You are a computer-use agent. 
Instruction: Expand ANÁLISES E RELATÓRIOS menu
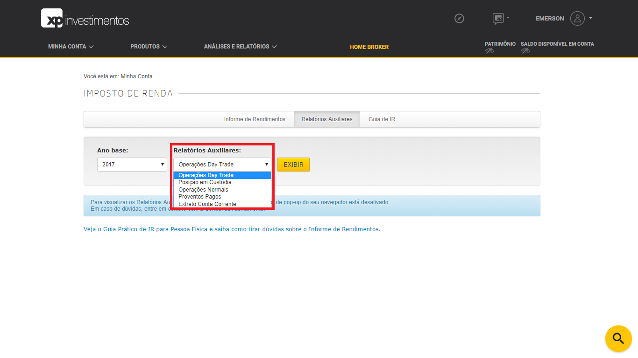pyautogui.click(x=240, y=47)
